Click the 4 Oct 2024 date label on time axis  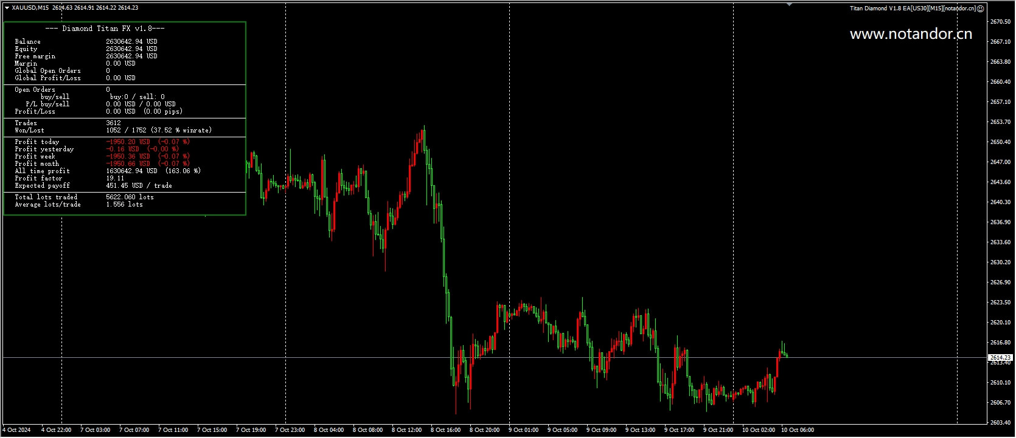pyautogui.click(x=17, y=430)
